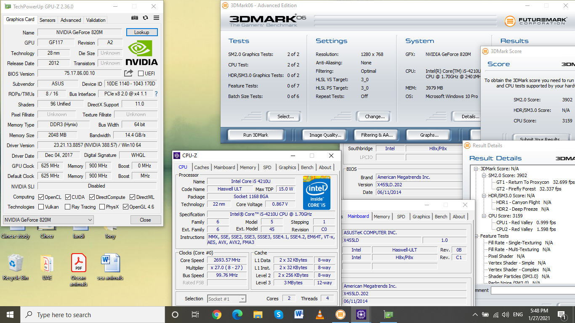The image size is (575, 323).
Task: Open SPD tab in front CPU-Z
Action: [x=267, y=167]
